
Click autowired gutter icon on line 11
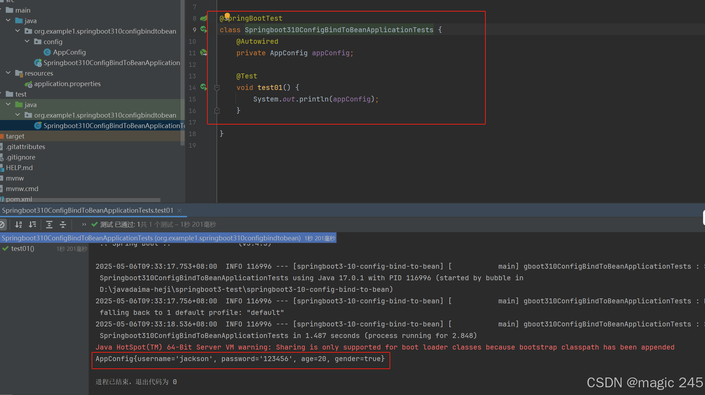click(204, 52)
